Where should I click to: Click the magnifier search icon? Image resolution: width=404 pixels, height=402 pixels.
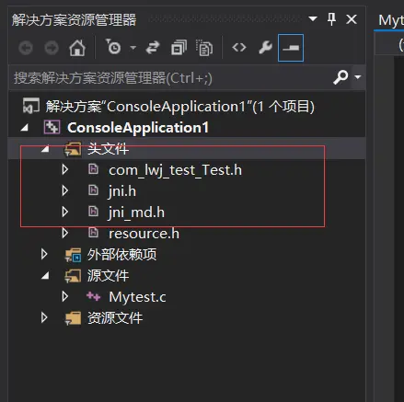point(341,77)
